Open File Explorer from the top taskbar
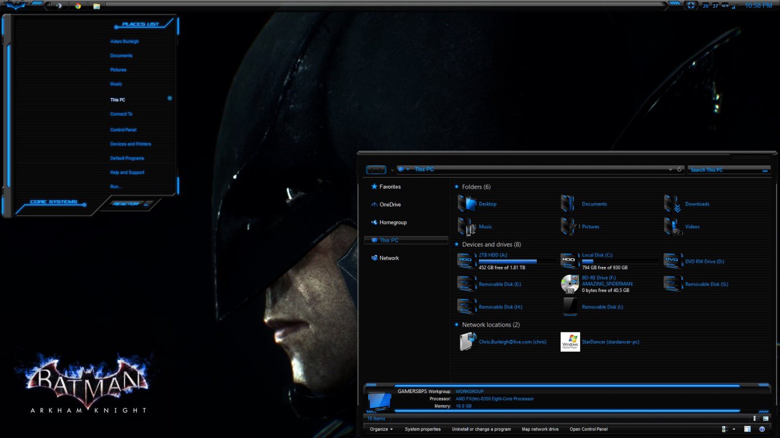780x438 pixels. pyautogui.click(x=96, y=6)
